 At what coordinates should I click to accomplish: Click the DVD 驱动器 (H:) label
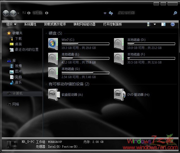[138, 95]
